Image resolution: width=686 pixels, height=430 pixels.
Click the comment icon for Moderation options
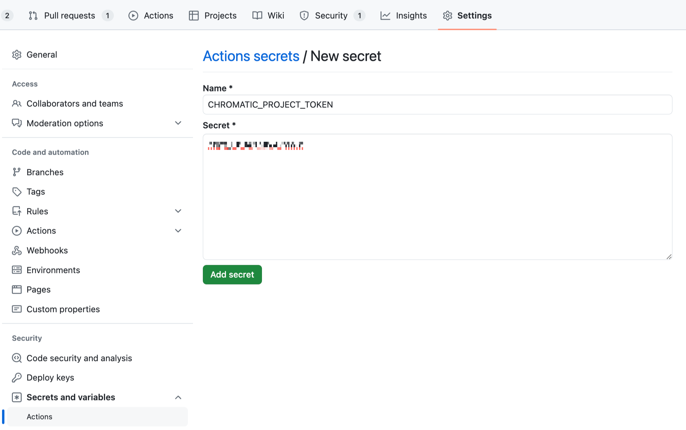pos(17,123)
